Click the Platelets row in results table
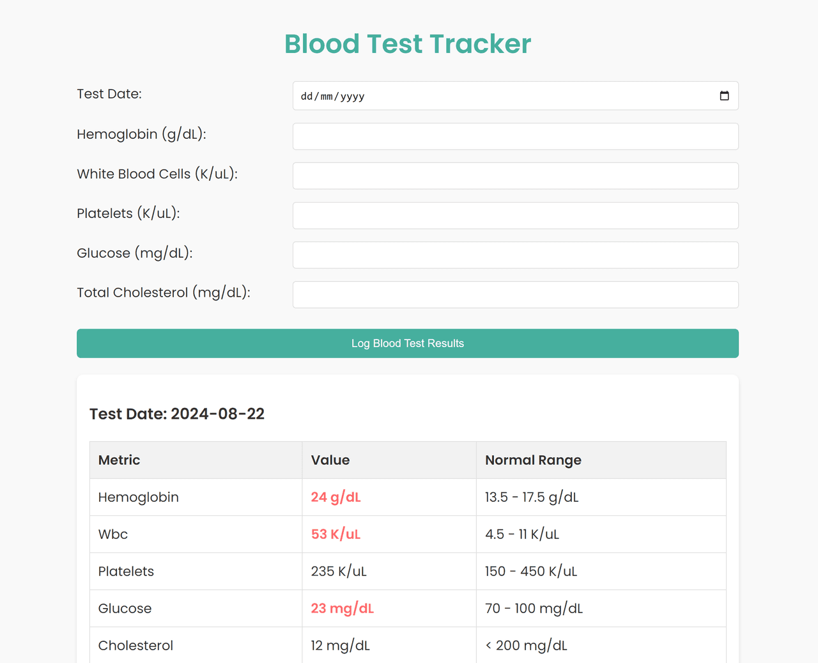818x663 pixels. click(x=127, y=572)
